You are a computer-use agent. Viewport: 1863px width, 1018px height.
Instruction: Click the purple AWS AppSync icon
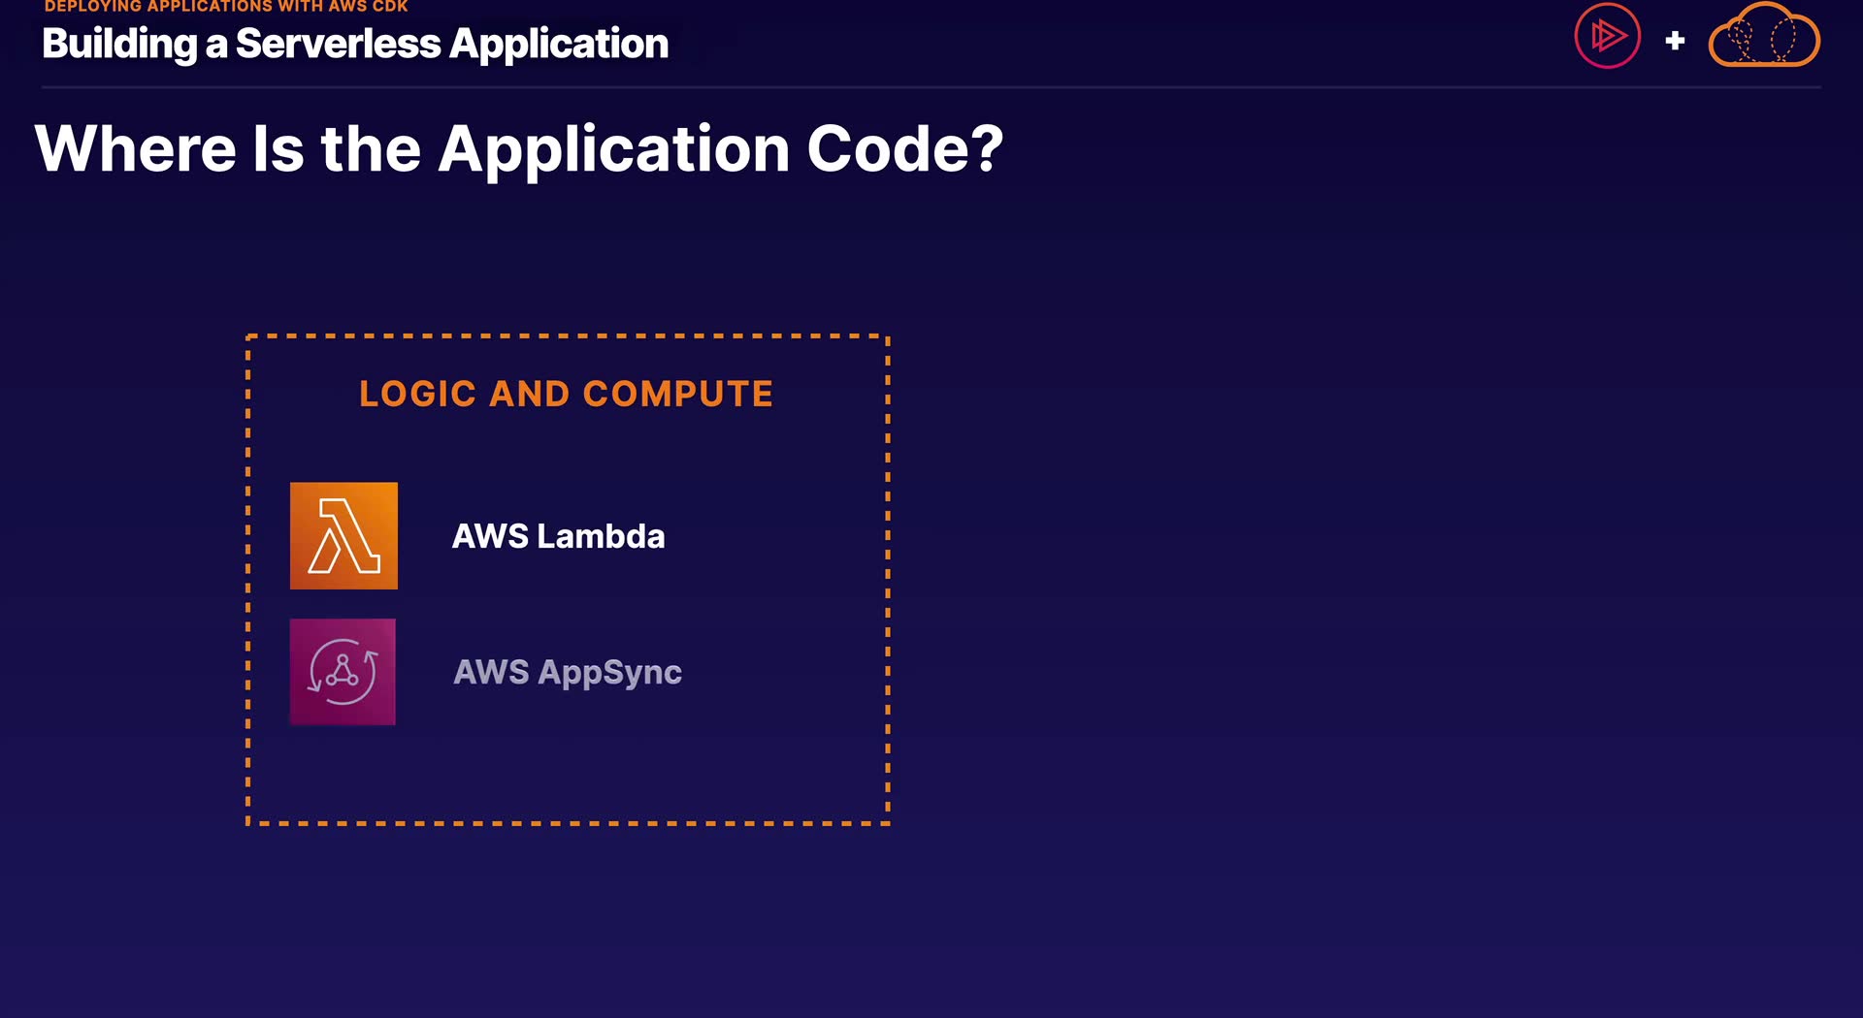pyautogui.click(x=343, y=672)
